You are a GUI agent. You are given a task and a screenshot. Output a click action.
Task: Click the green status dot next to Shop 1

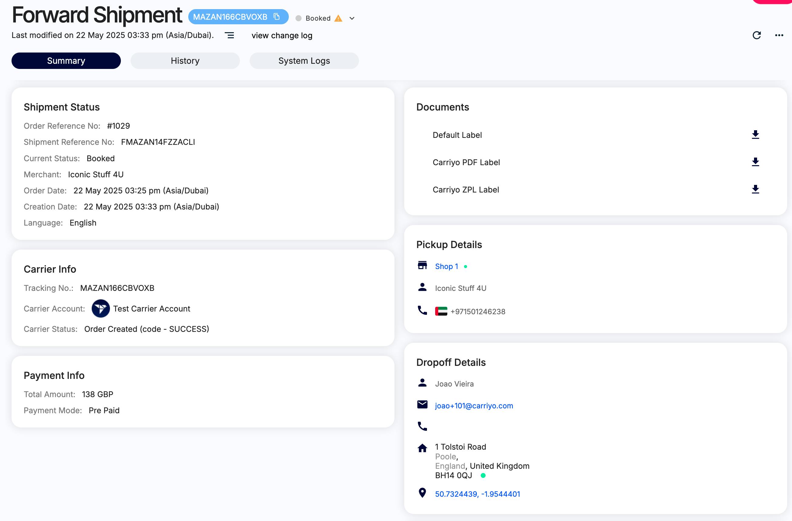(466, 267)
